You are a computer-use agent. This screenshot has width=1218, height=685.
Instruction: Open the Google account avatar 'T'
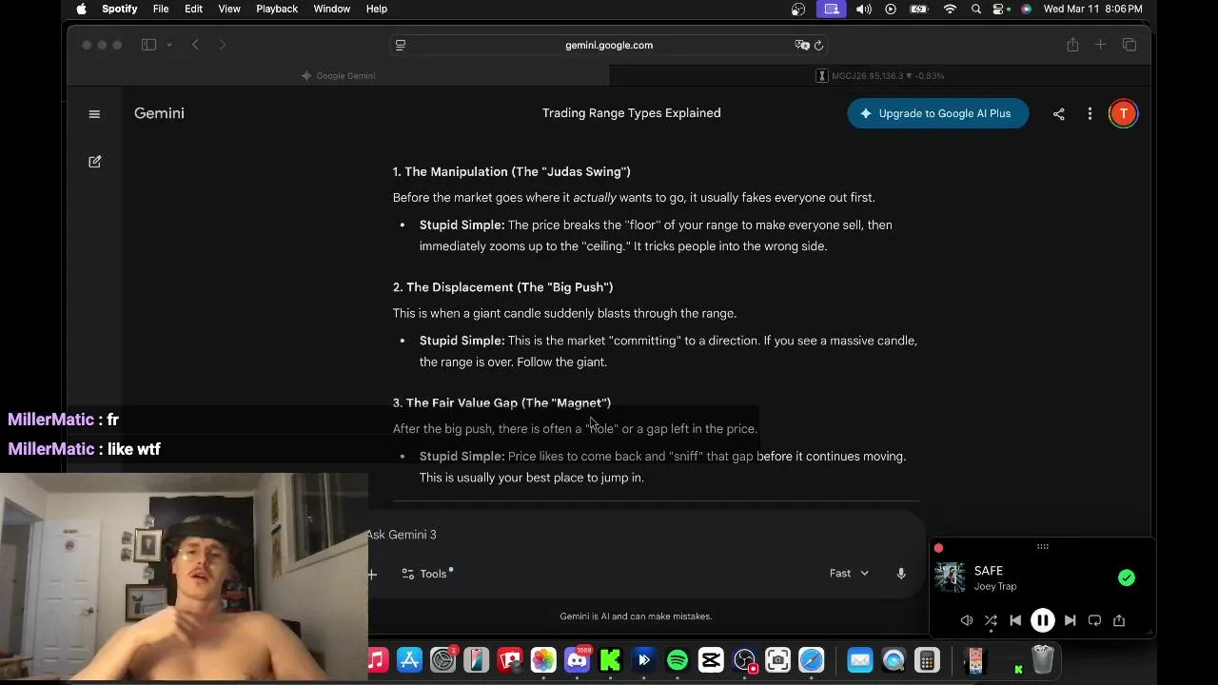(1123, 113)
